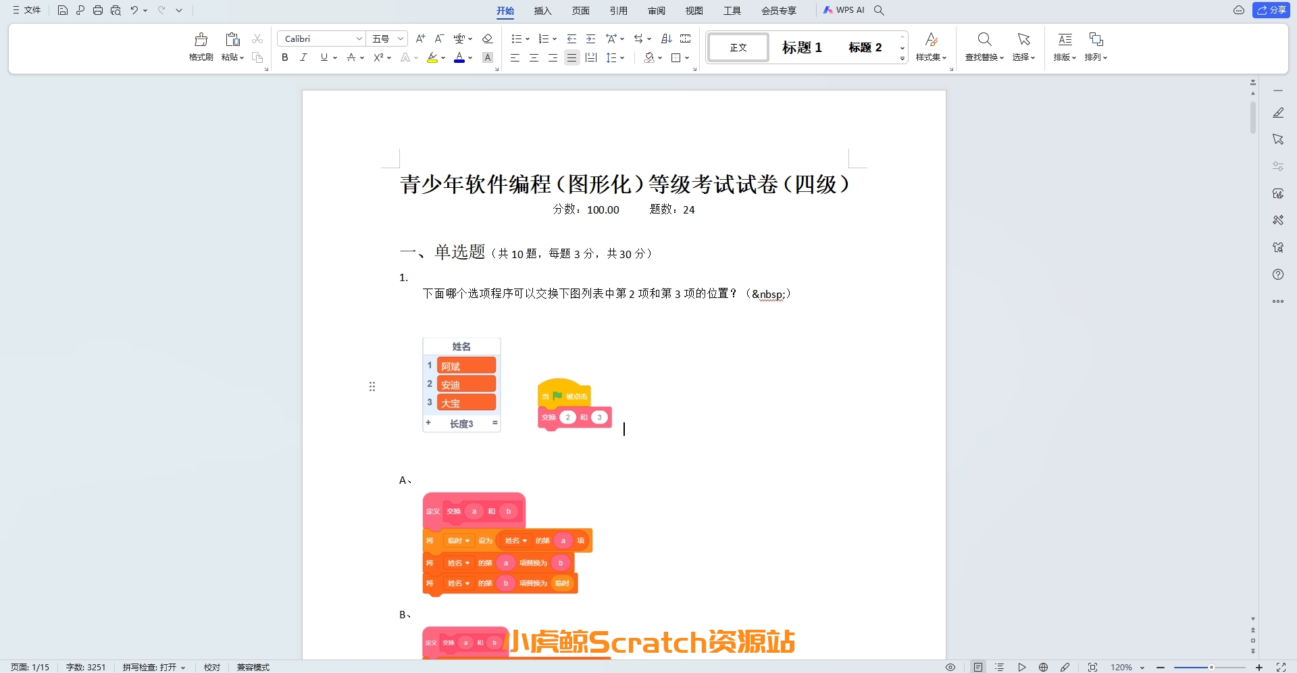Click the Format Painter (格式刷) icon

coord(201,39)
